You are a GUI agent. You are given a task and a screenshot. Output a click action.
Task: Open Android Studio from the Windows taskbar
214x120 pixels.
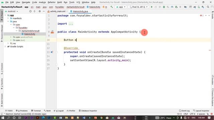(x=113, y=118)
